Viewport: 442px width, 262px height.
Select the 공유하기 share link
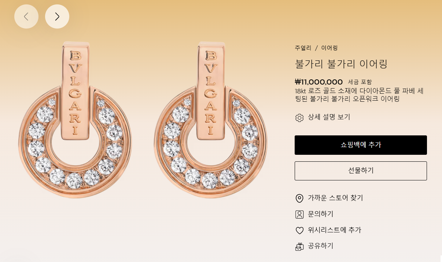pos(321,246)
